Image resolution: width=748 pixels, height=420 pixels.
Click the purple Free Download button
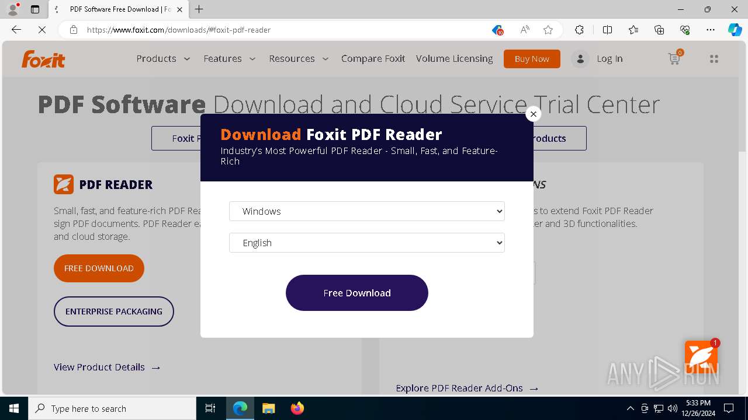point(357,293)
